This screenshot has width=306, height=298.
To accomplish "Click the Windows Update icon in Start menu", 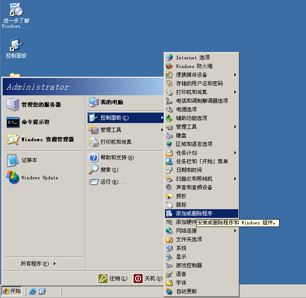I will [x=13, y=177].
